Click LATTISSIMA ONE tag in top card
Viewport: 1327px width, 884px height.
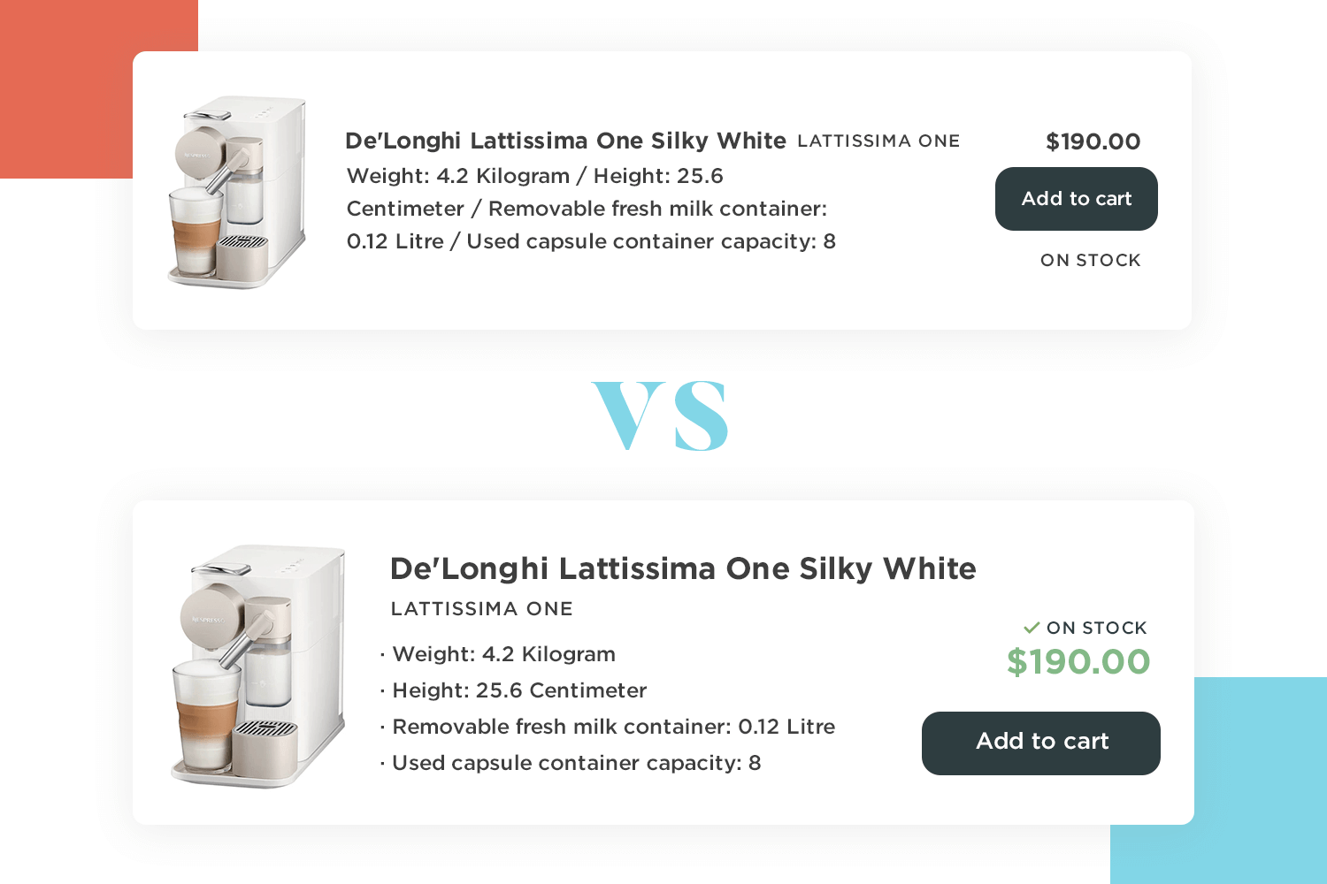878,141
